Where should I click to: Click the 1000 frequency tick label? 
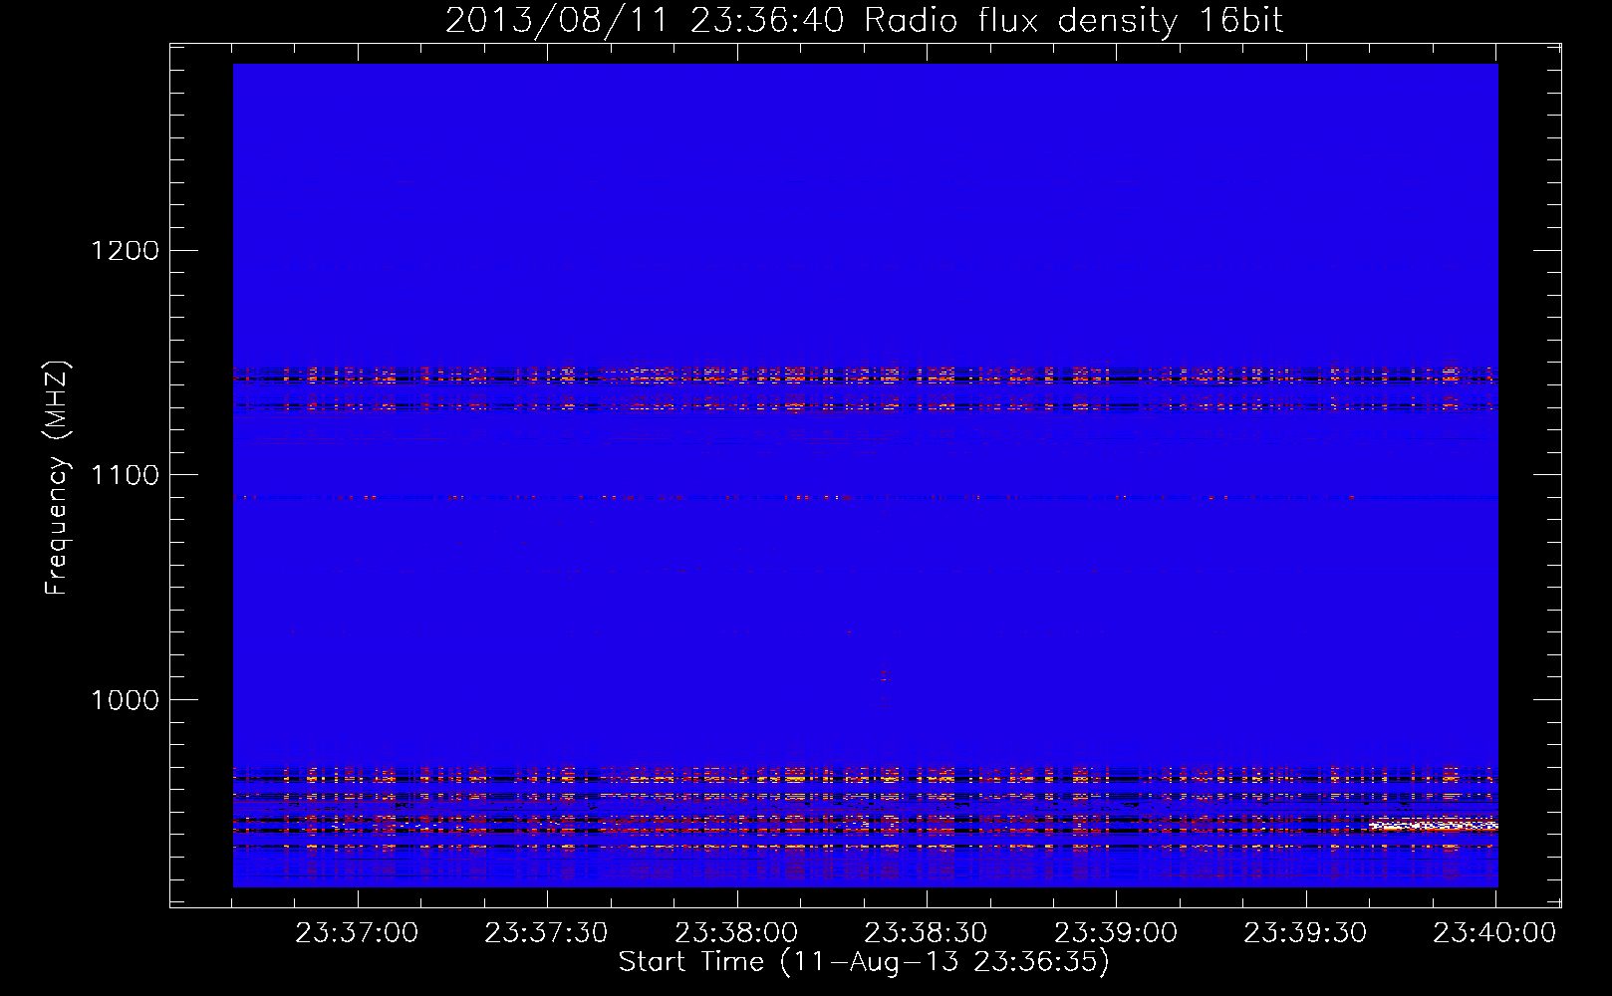click(x=125, y=700)
